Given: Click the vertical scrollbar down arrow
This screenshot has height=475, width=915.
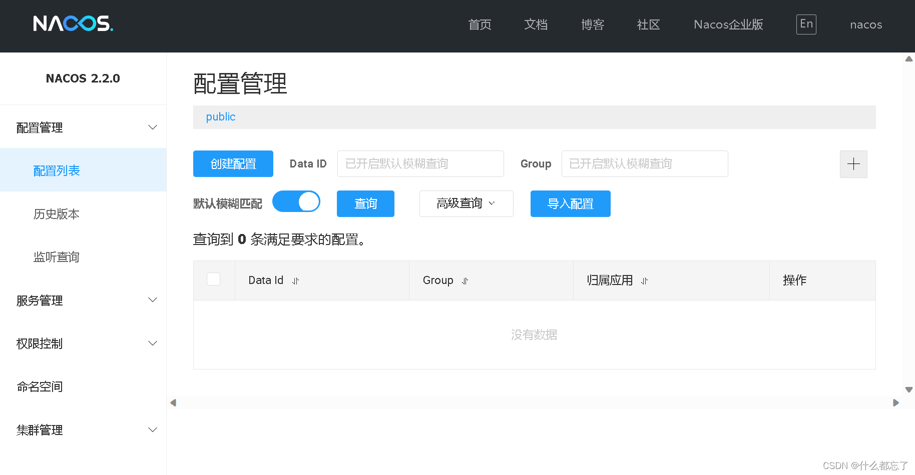Looking at the screenshot, I should click(x=909, y=389).
